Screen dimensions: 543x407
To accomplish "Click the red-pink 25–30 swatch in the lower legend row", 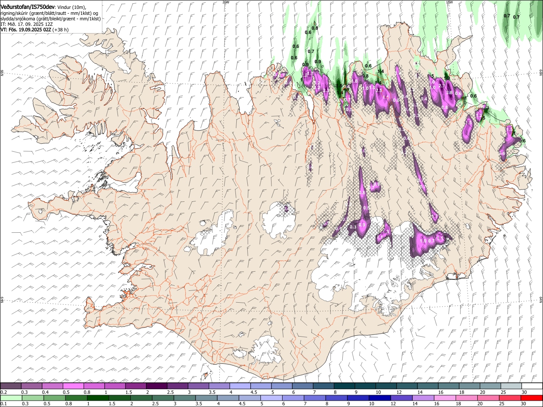I will click(x=510, y=398).
